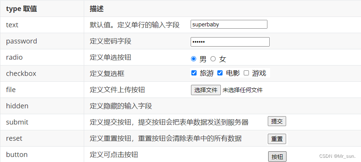Click the text 定义文件上传按钮
361x162 pixels.
pos(117,90)
